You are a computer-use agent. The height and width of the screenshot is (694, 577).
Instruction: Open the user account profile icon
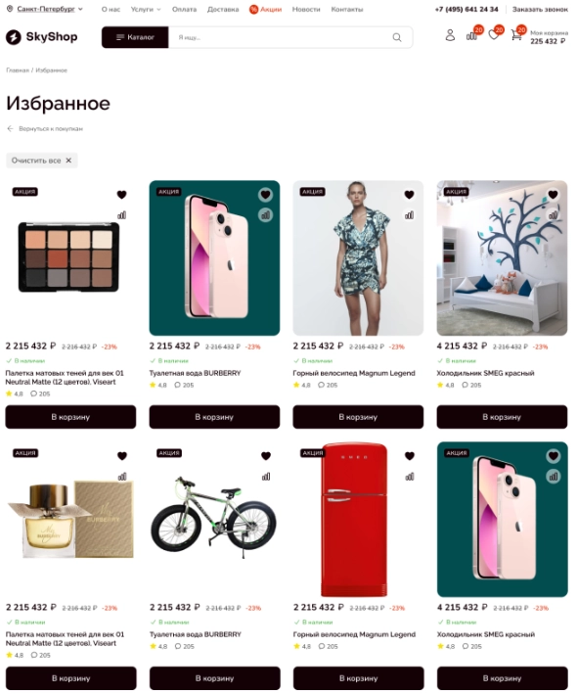pyautogui.click(x=450, y=35)
